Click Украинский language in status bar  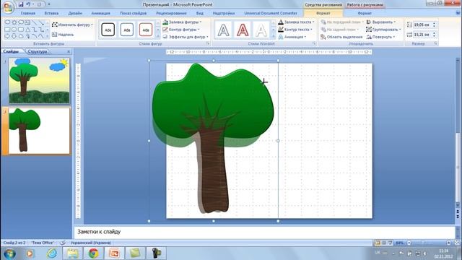[x=90, y=243]
